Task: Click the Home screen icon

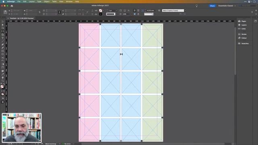Action: pyautogui.click(x=12, y=6)
